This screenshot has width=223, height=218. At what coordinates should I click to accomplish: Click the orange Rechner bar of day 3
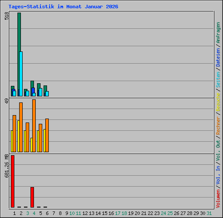click(x=27, y=137)
